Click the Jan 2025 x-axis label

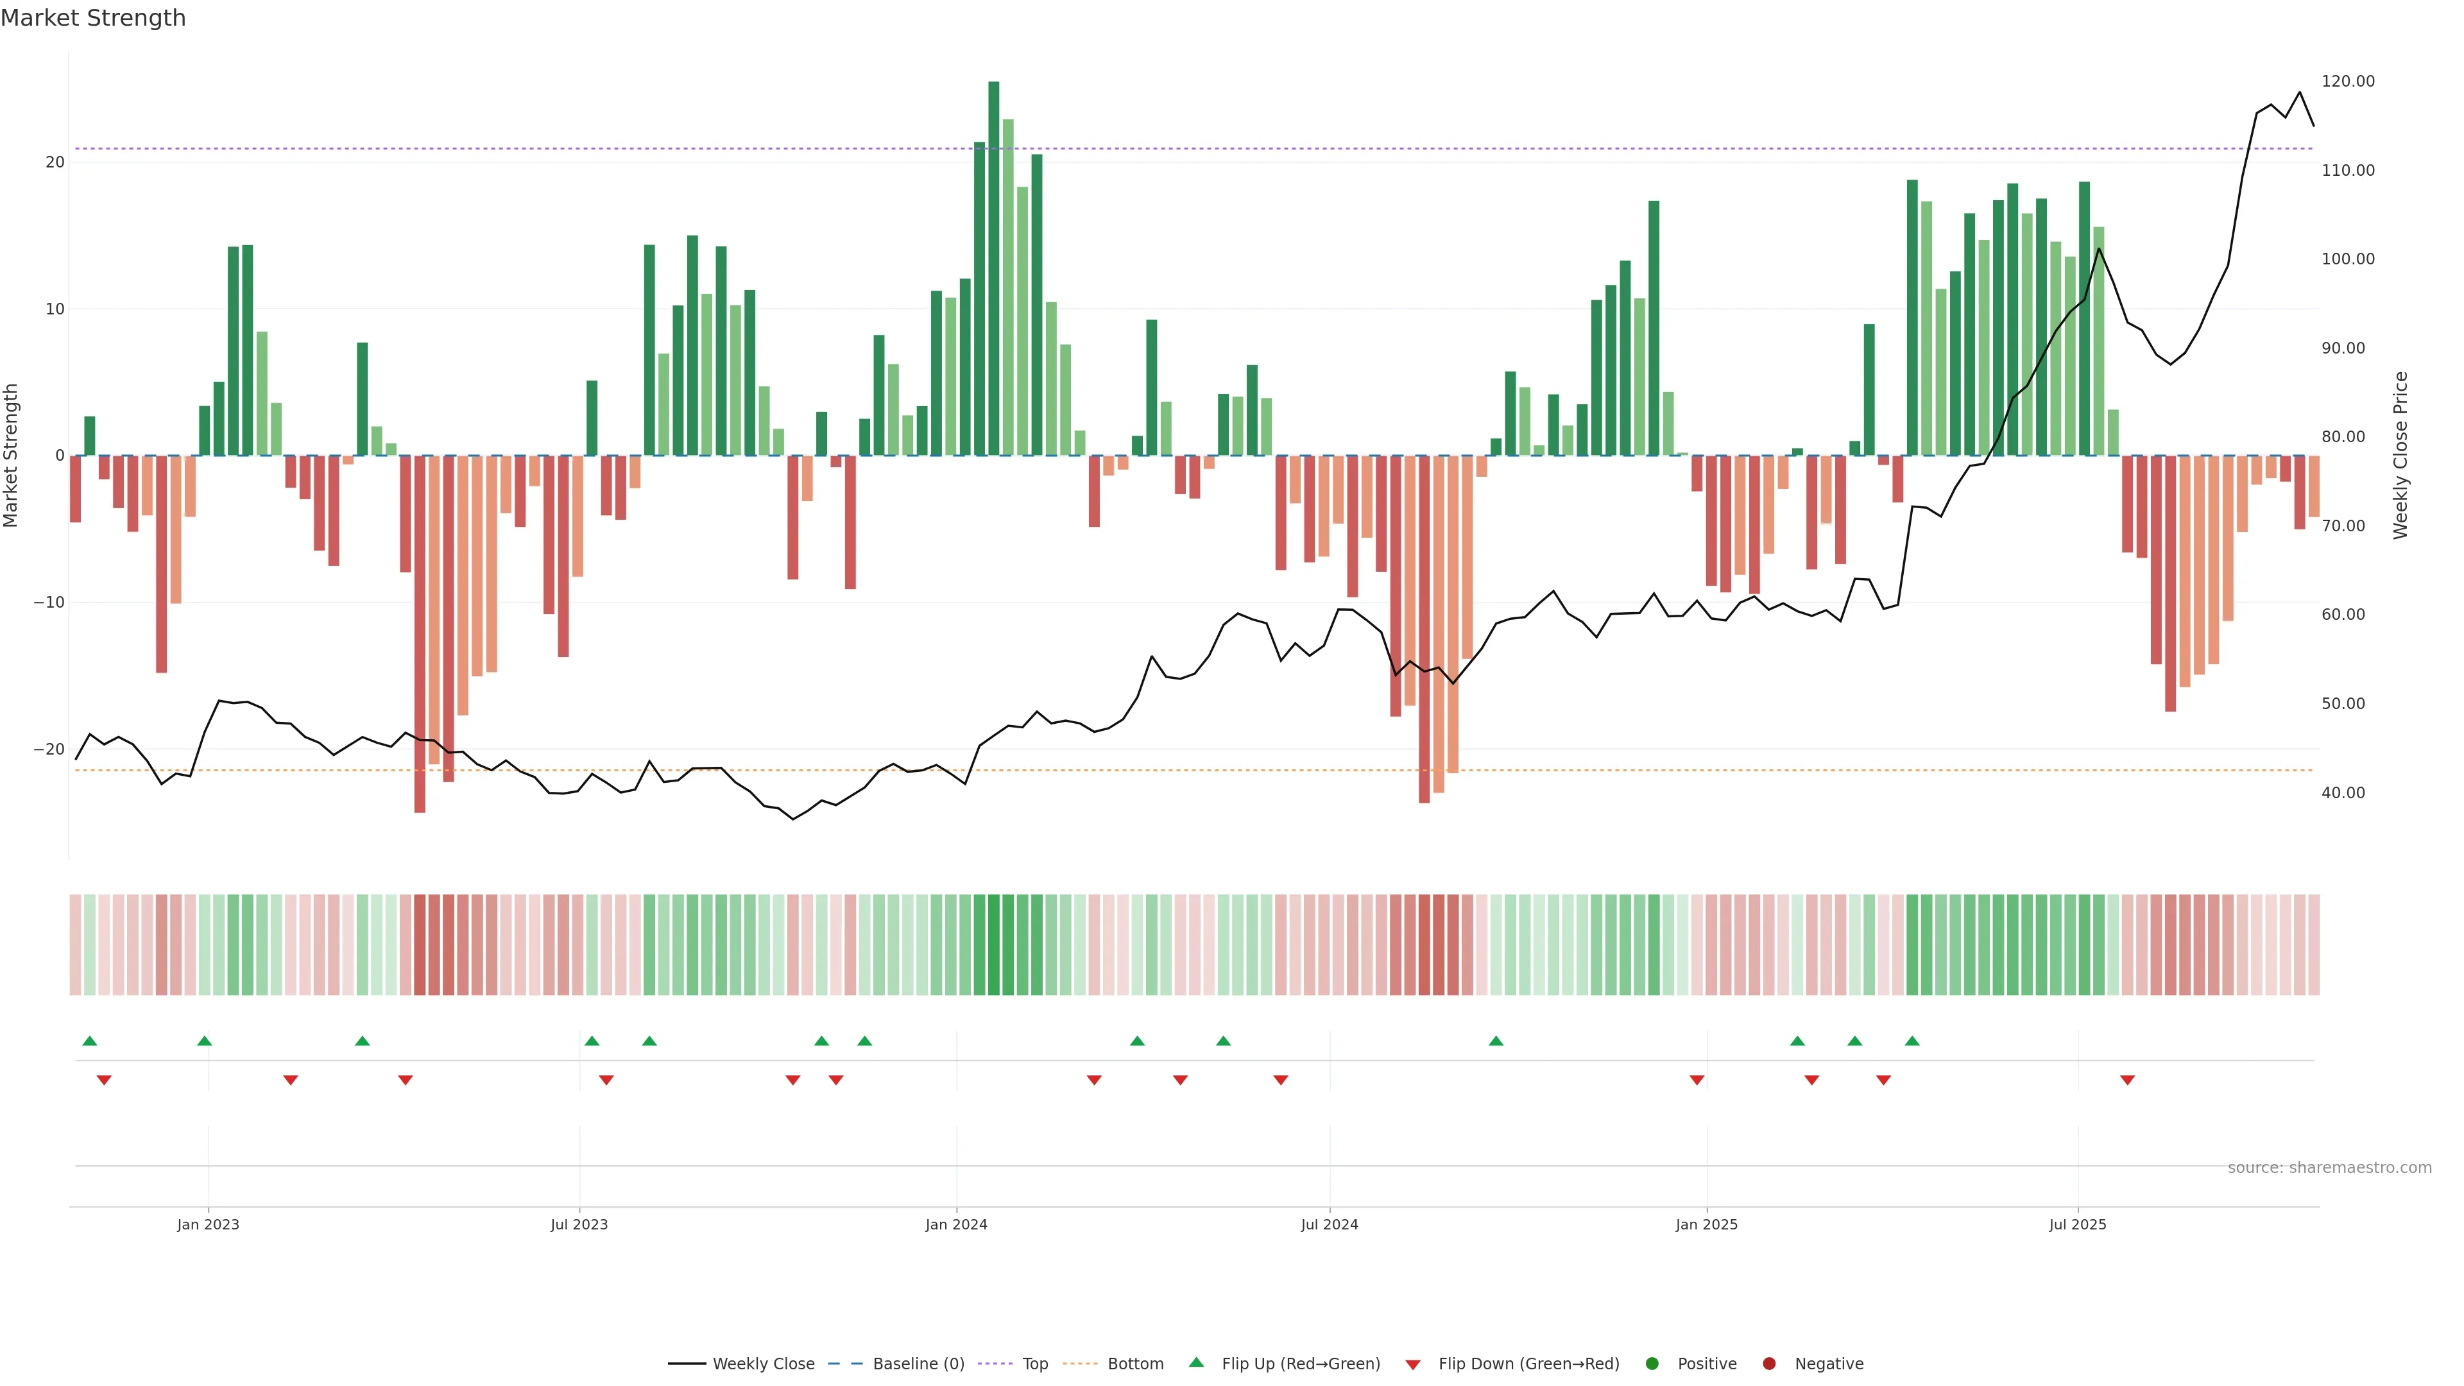[x=1706, y=1224]
